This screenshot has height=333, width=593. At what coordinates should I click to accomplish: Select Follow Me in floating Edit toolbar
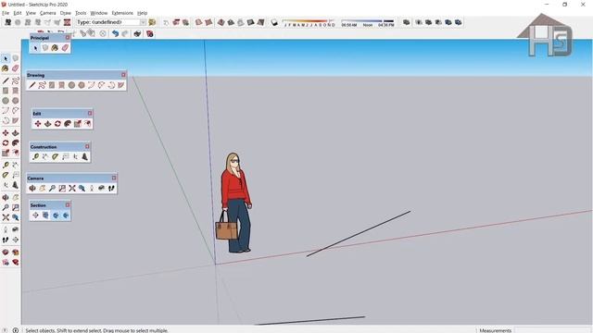(x=68, y=123)
